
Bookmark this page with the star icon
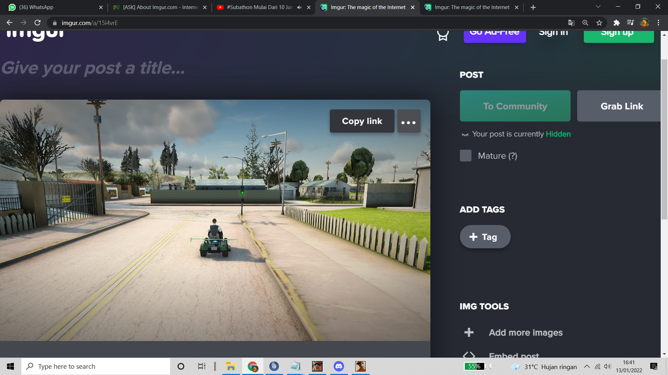pos(599,23)
